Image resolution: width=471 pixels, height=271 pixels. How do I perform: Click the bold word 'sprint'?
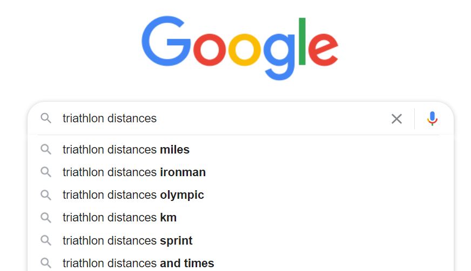[176, 241]
